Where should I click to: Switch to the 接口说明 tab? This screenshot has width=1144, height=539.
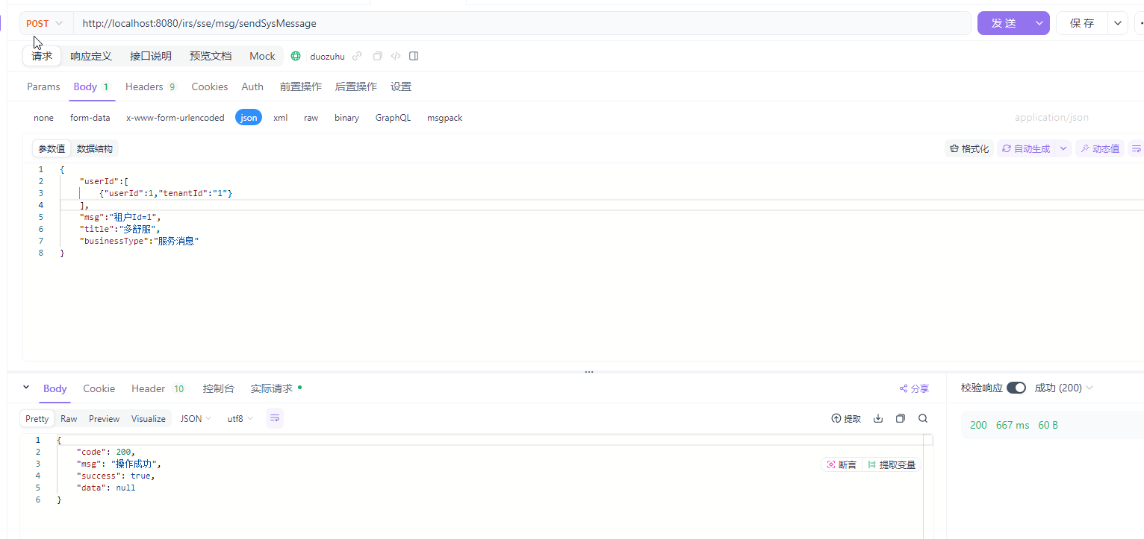(151, 56)
